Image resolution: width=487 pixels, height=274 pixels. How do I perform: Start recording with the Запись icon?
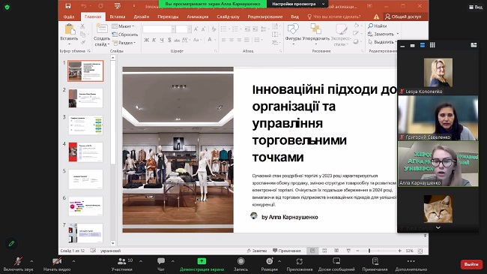coord(241,261)
